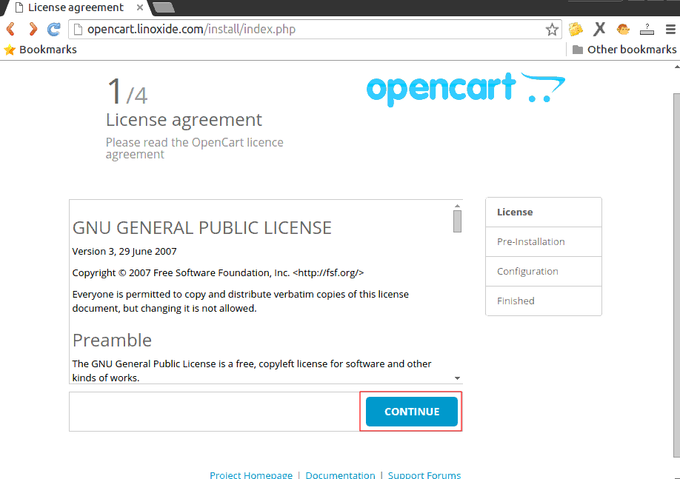Open the Support Forums link

424,475
